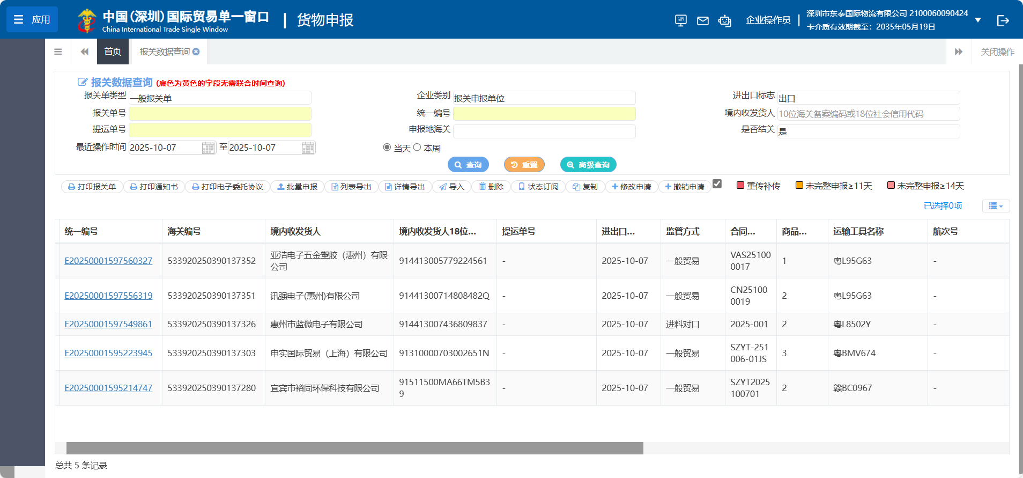Click the robot assistant icon

(724, 21)
